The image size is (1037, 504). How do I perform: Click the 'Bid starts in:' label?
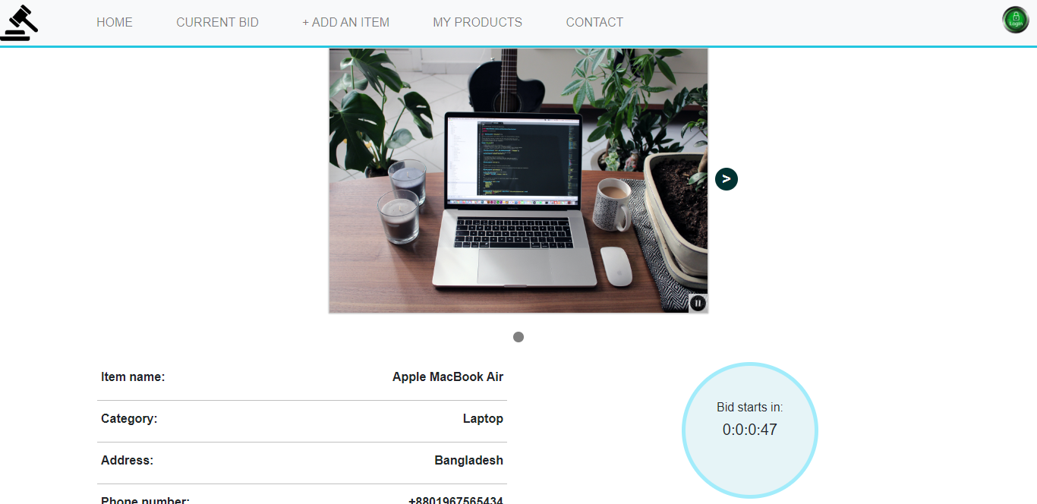pos(750,408)
